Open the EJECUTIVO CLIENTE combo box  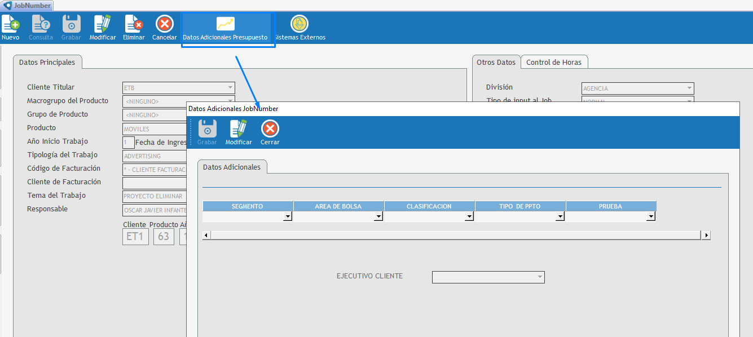click(x=540, y=277)
